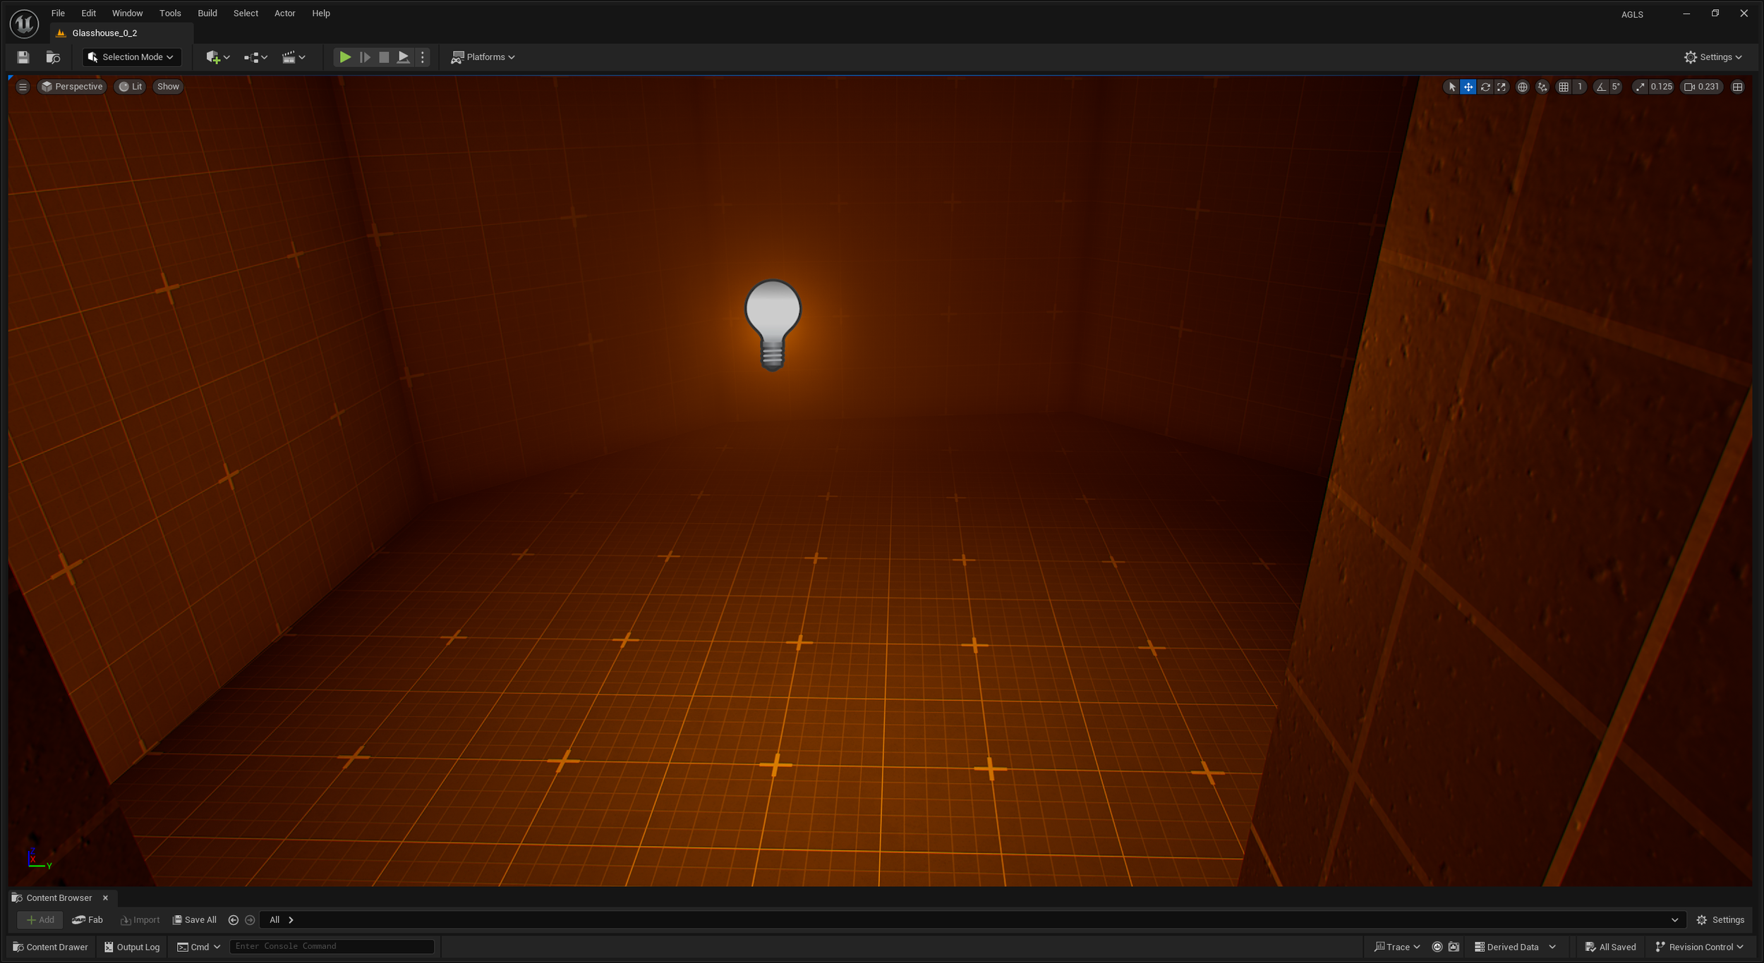1764x963 pixels.
Task: Open the Selection Mode dropdown
Action: [x=131, y=57]
